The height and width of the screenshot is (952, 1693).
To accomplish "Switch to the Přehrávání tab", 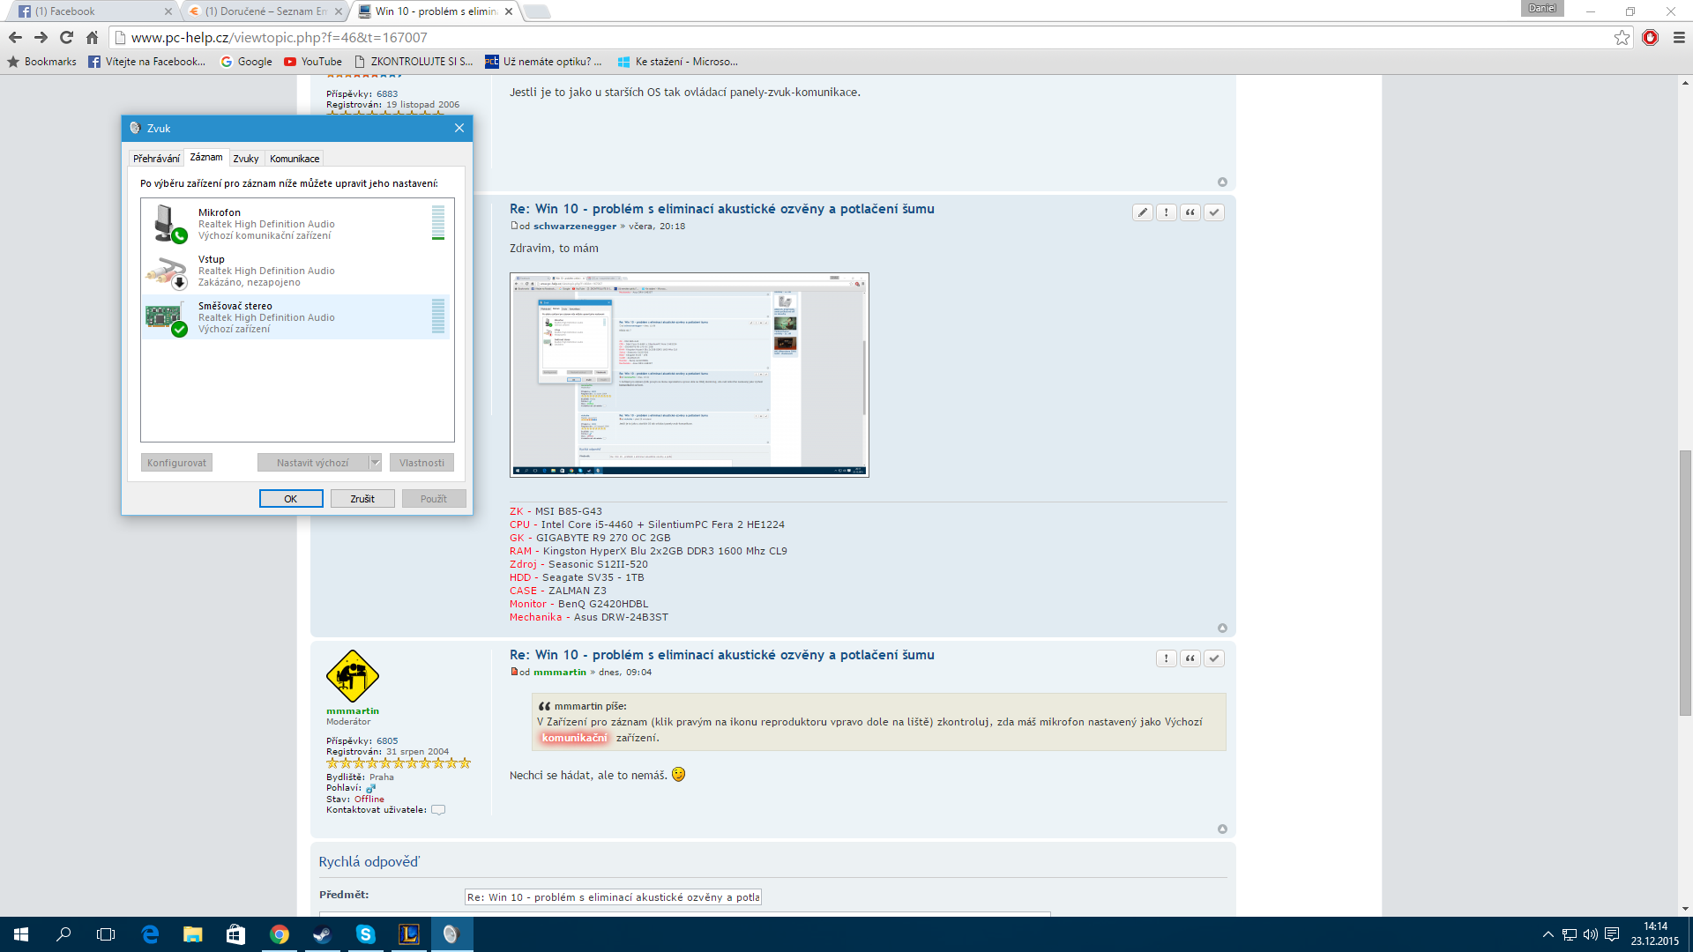I will click(x=156, y=159).
